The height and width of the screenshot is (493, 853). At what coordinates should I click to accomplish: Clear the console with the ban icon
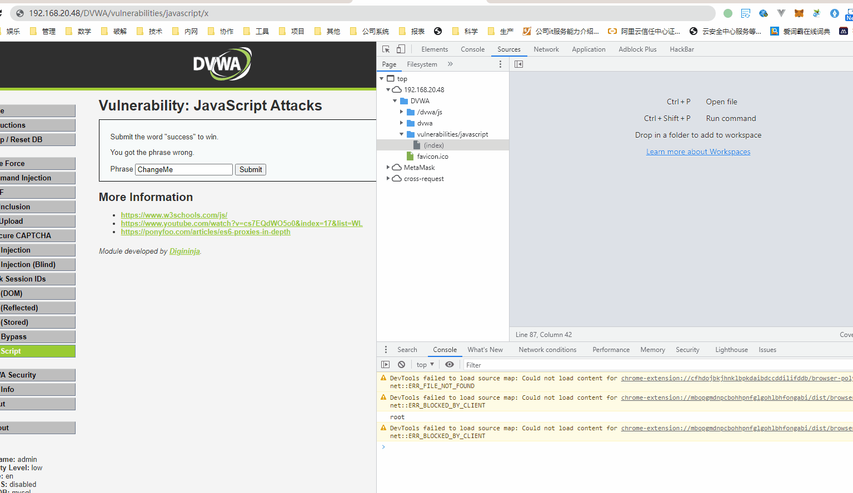pyautogui.click(x=401, y=365)
